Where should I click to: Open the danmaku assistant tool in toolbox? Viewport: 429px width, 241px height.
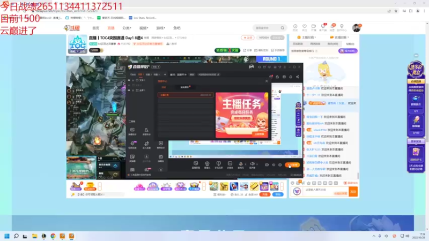coord(132,131)
